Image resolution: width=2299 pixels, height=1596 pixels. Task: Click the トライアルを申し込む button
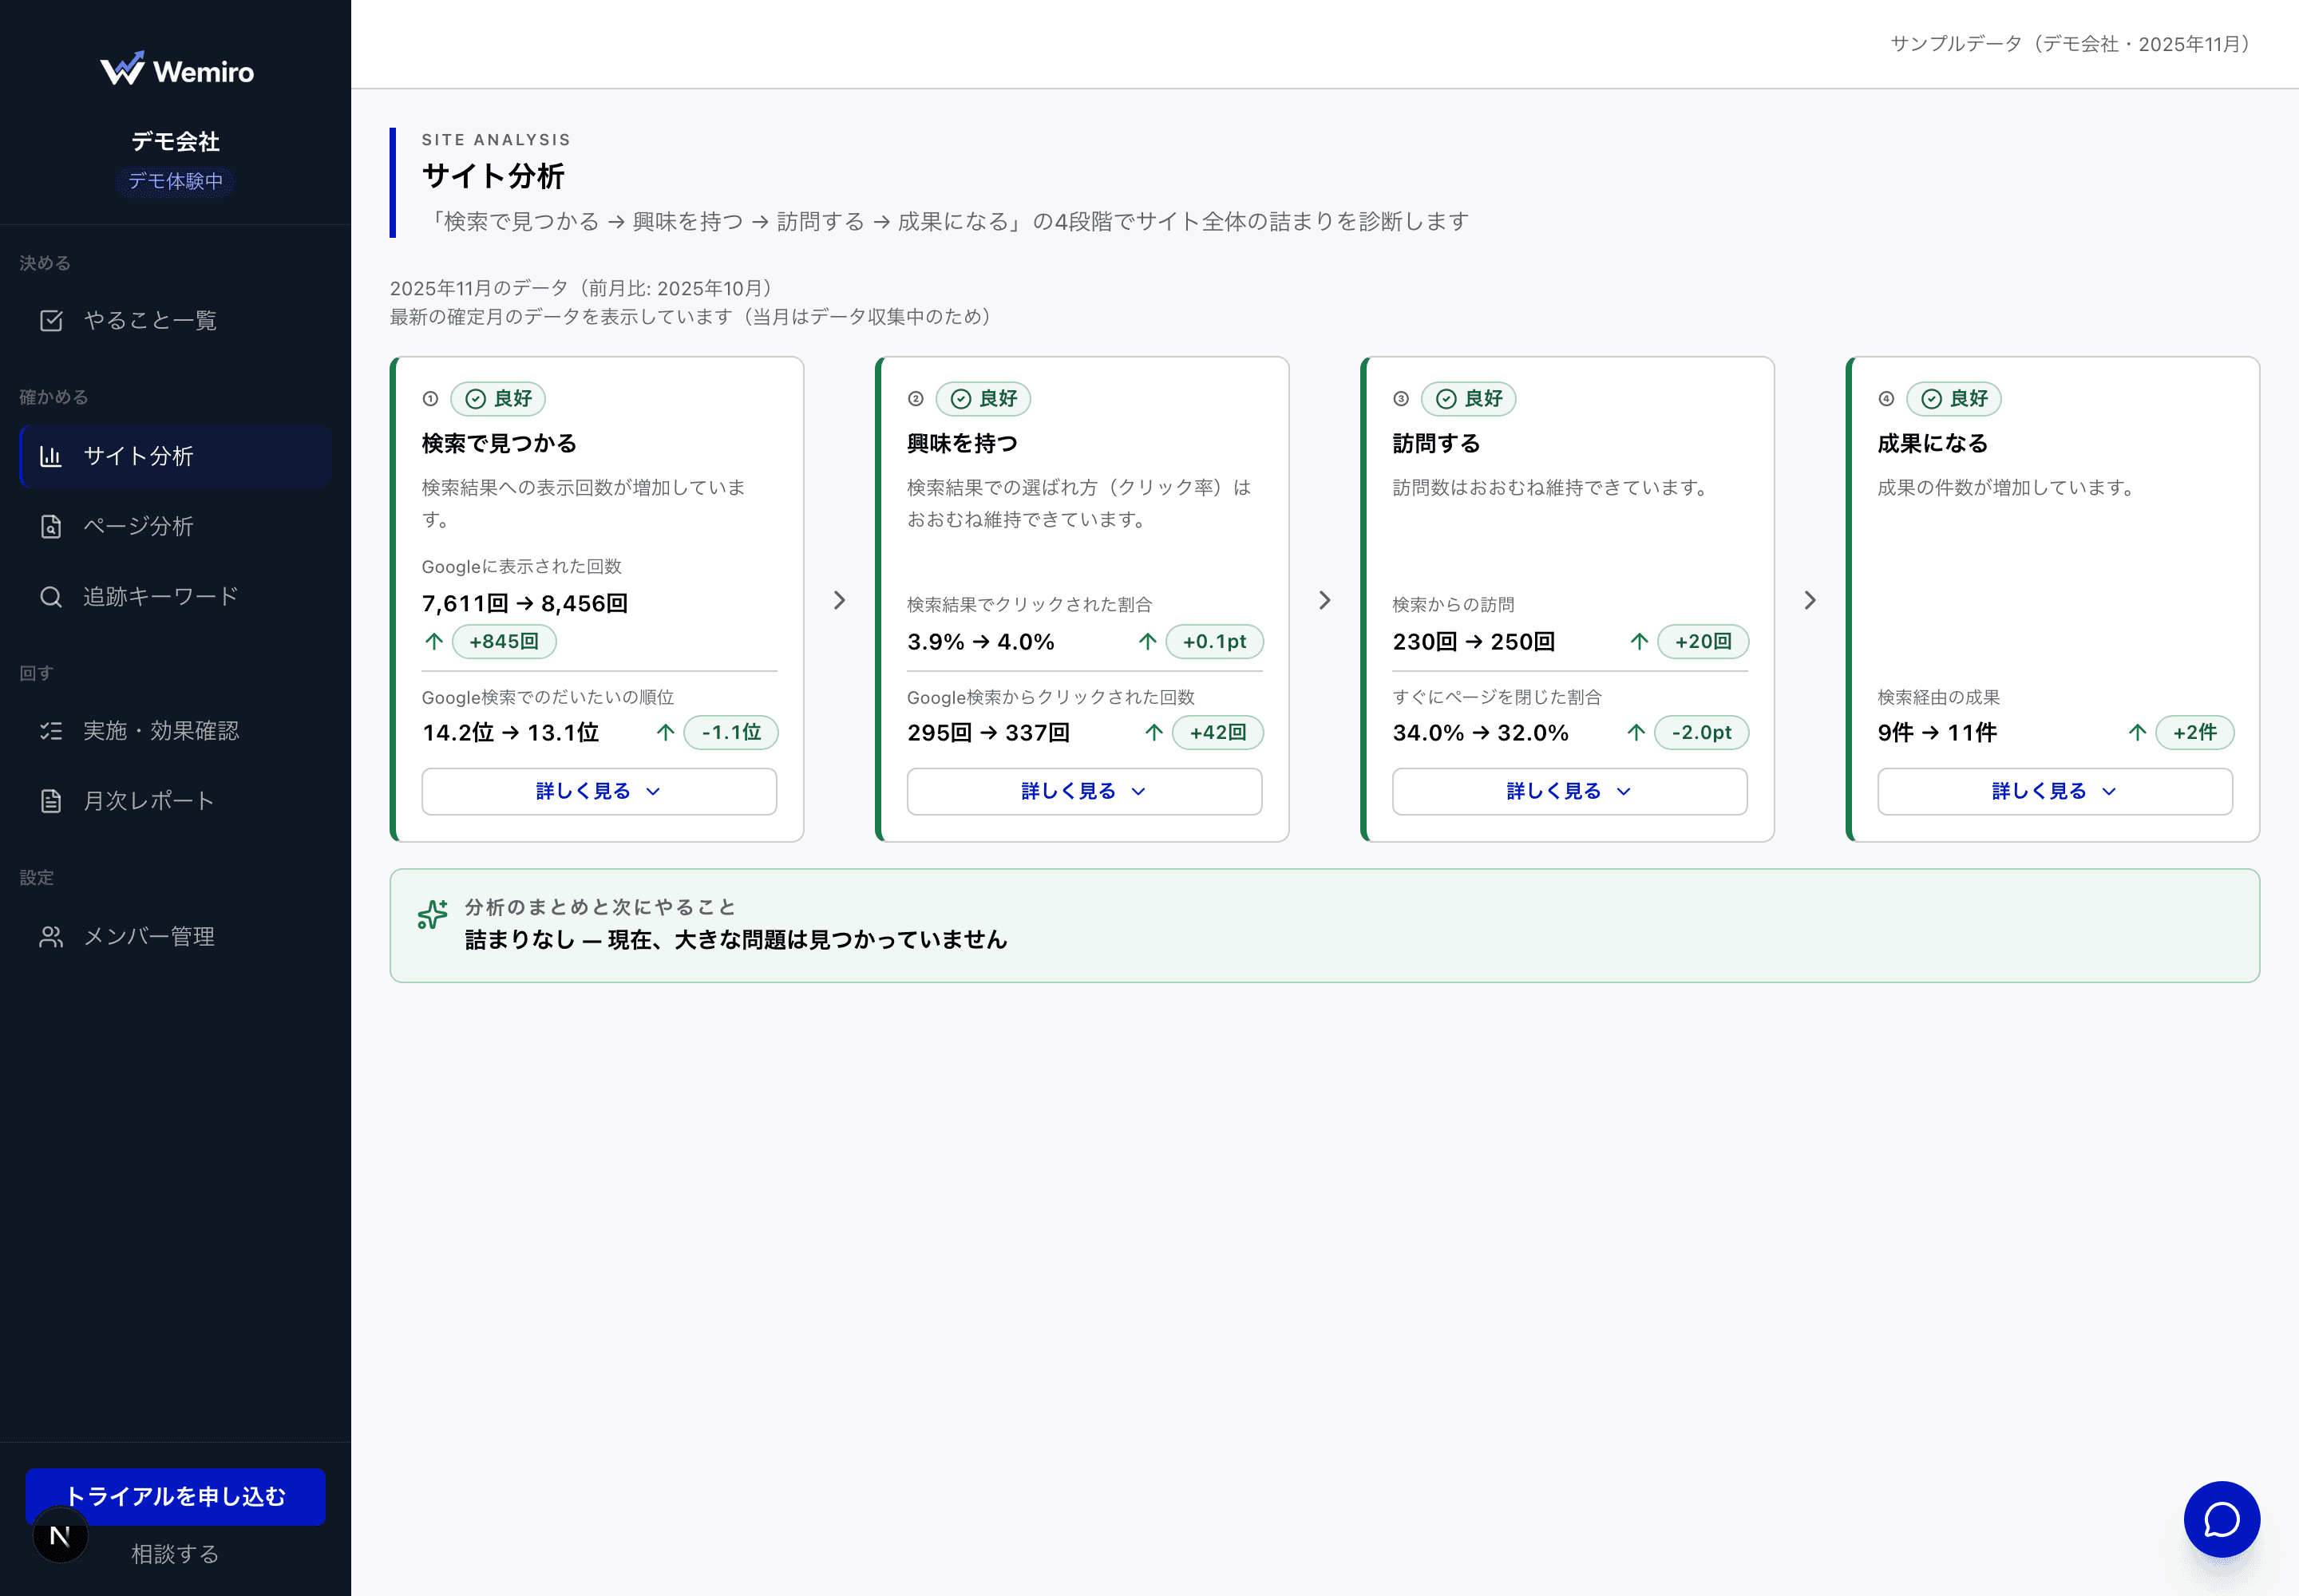(175, 1496)
